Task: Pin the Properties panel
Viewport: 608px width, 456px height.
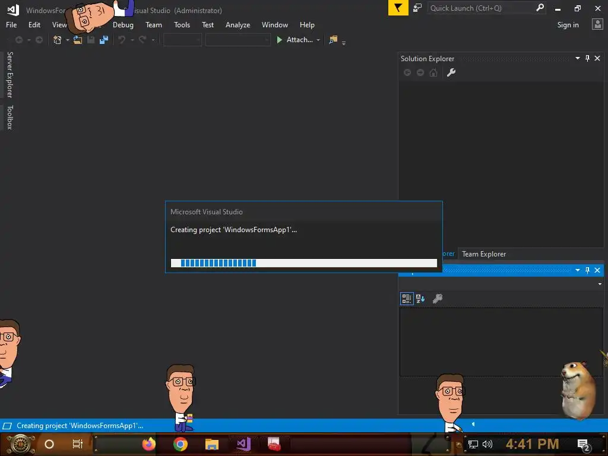Action: (587, 270)
